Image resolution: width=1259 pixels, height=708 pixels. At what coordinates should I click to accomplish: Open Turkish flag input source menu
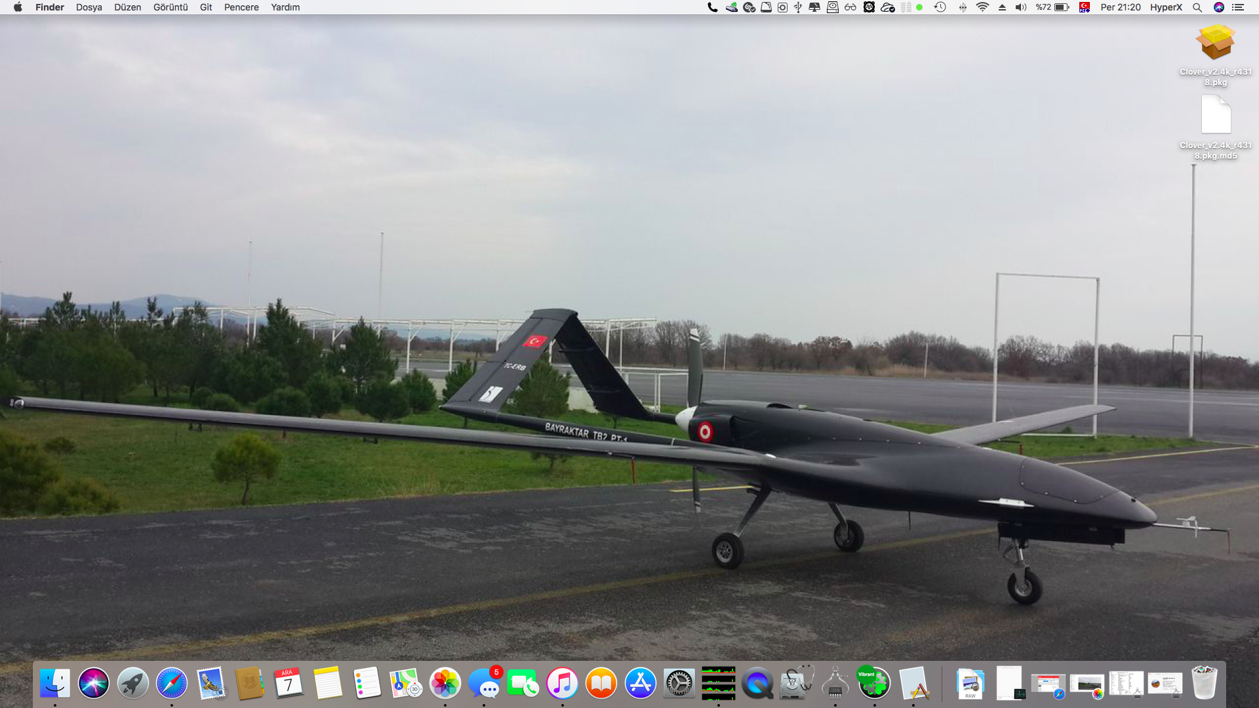coord(1085,7)
